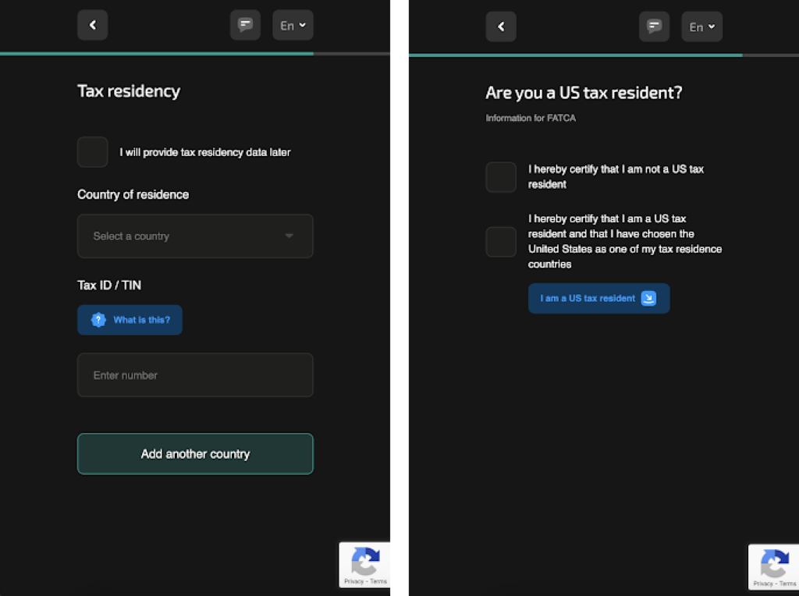The height and width of the screenshot is (596, 799).
Task: Tick the 'I am not a US tax resident' checkbox
Action: pos(501,177)
